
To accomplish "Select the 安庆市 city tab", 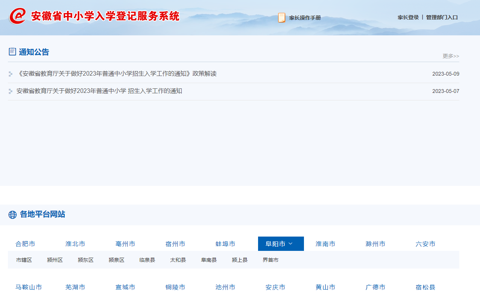I will pyautogui.click(x=275, y=287).
